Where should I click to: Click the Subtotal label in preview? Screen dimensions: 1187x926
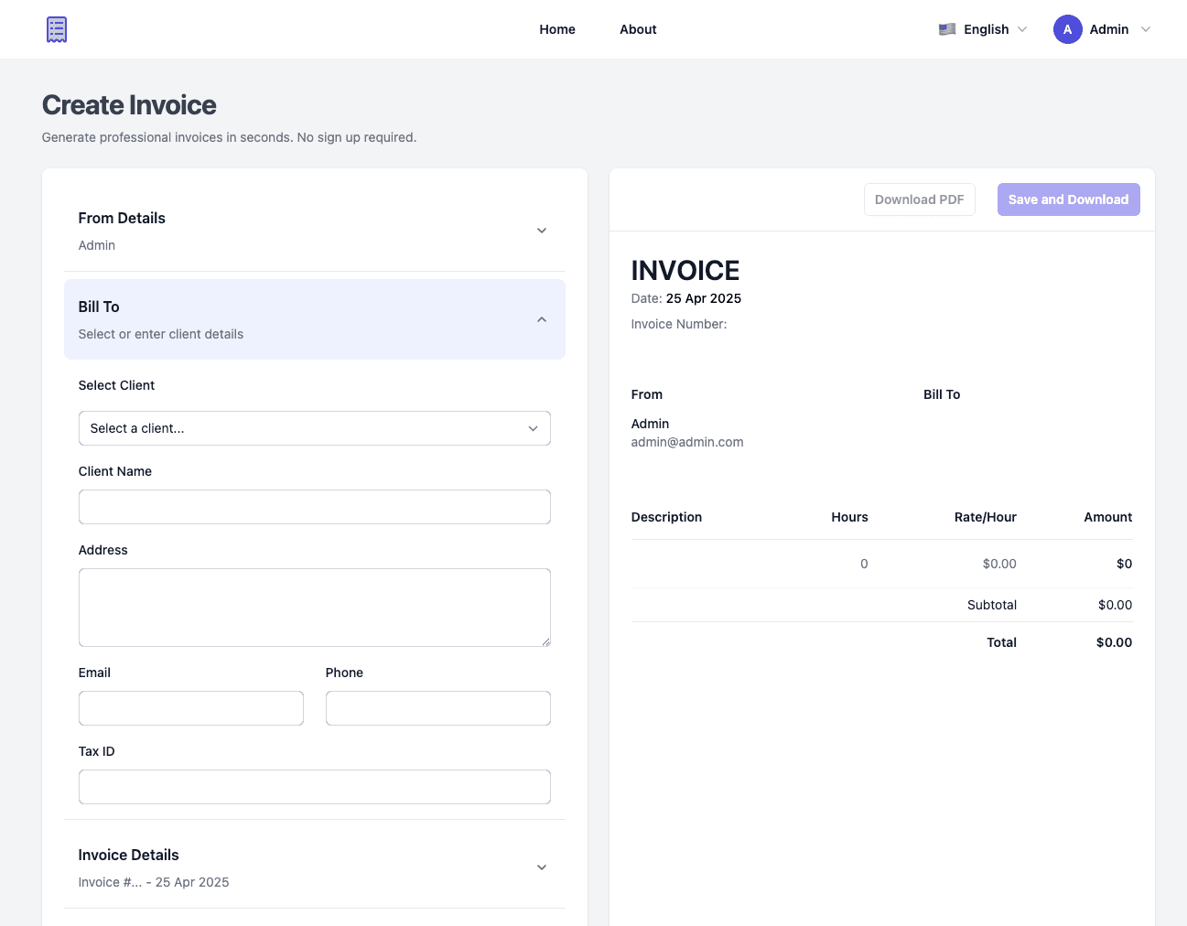(x=992, y=605)
